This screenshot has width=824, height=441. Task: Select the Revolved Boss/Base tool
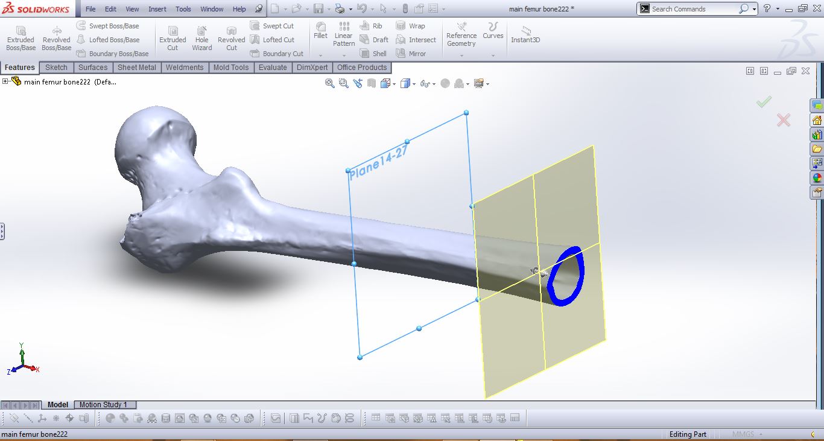[56, 39]
